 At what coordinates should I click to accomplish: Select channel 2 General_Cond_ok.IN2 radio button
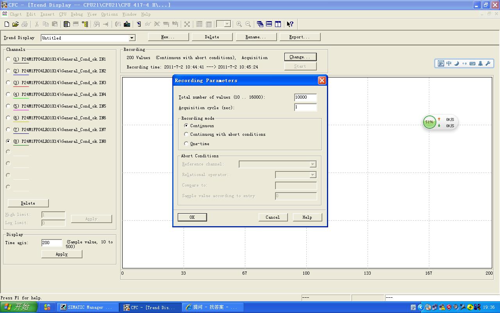[x=9, y=71]
